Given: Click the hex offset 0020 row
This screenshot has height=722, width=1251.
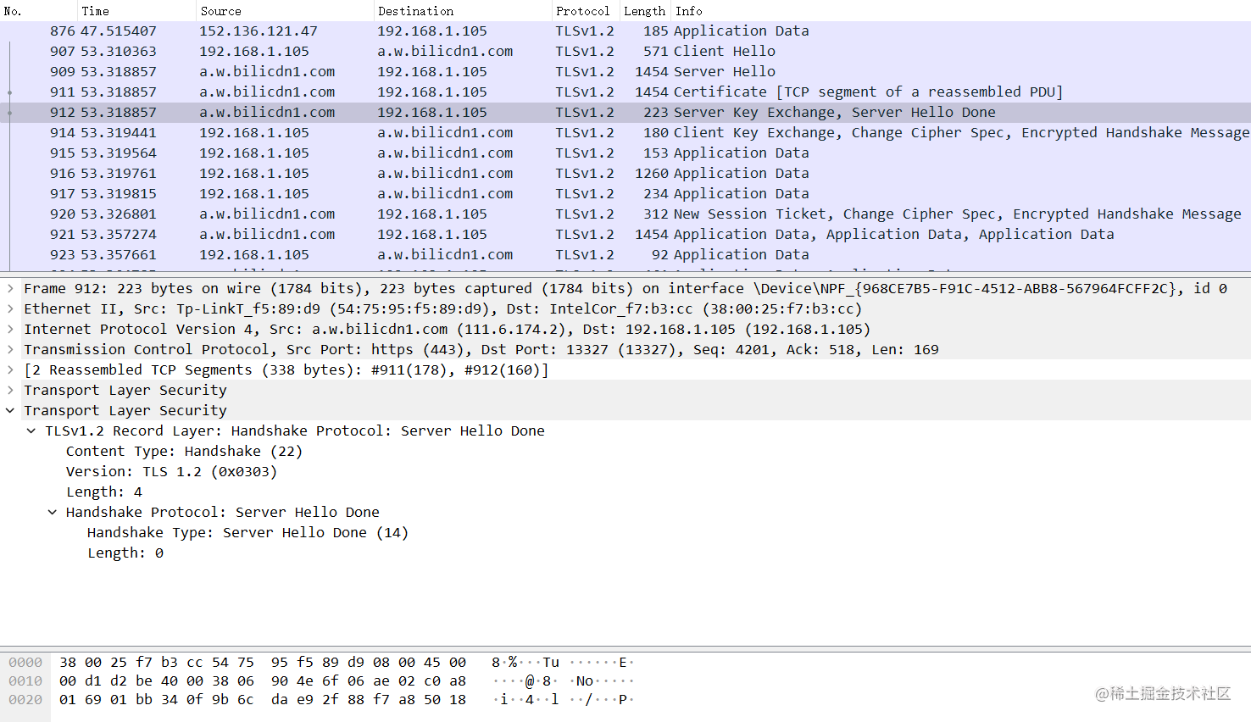Looking at the screenshot, I should pyautogui.click(x=25, y=700).
